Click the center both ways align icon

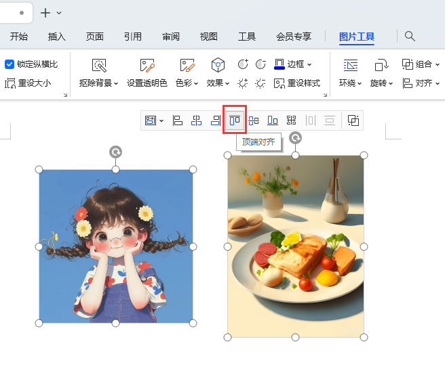(292, 120)
